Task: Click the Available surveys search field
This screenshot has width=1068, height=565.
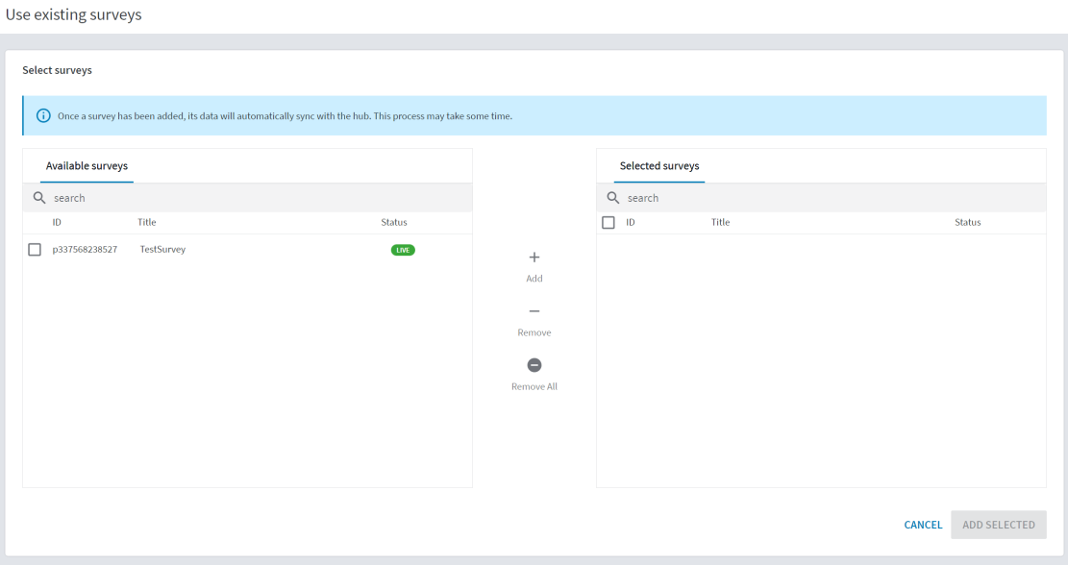Action: click(144, 198)
